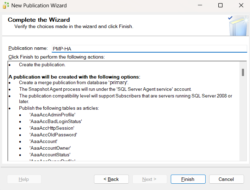This screenshot has height=190, width=250.
Task: Select the 'AaaAccountStatus' article entry
Action: coord(50,155)
